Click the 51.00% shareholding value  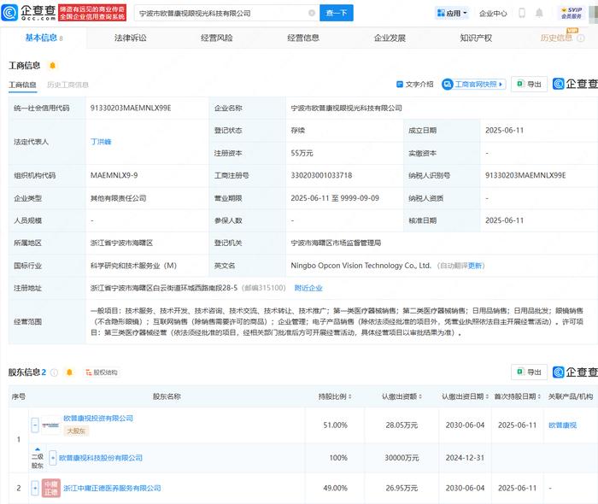point(335,425)
